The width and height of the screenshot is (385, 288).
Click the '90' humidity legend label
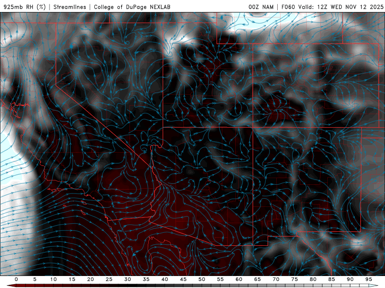pyautogui.click(x=350, y=279)
